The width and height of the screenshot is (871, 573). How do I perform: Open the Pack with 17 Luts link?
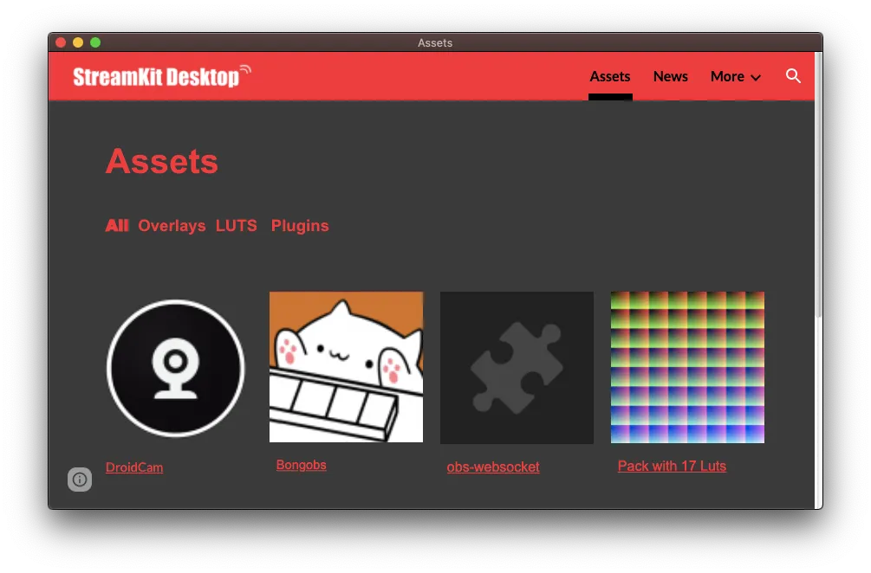[672, 466]
